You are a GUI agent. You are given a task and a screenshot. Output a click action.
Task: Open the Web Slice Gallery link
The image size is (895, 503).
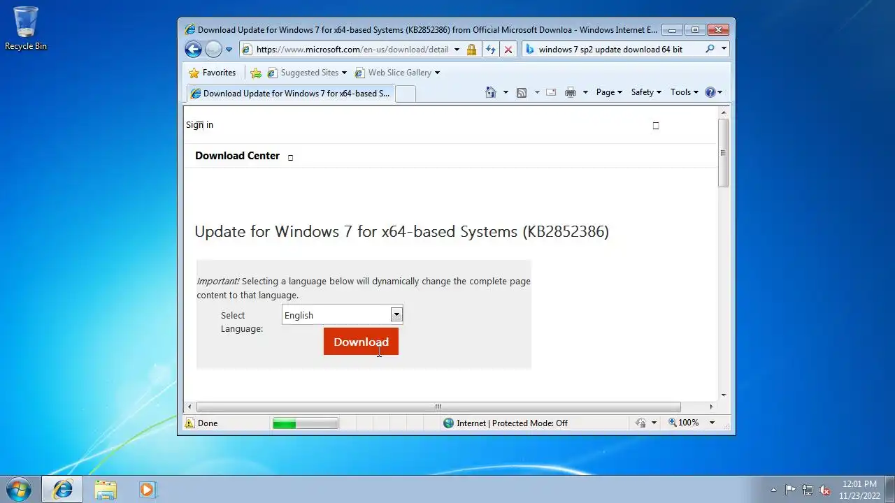tap(397, 73)
